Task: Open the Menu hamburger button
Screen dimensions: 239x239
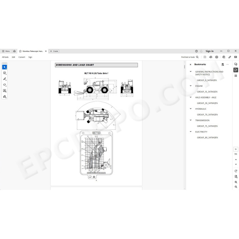Action: (x=6, y=51)
